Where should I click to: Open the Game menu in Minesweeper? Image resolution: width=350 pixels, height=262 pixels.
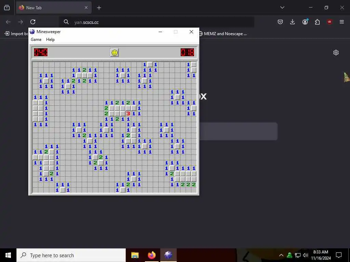36,40
